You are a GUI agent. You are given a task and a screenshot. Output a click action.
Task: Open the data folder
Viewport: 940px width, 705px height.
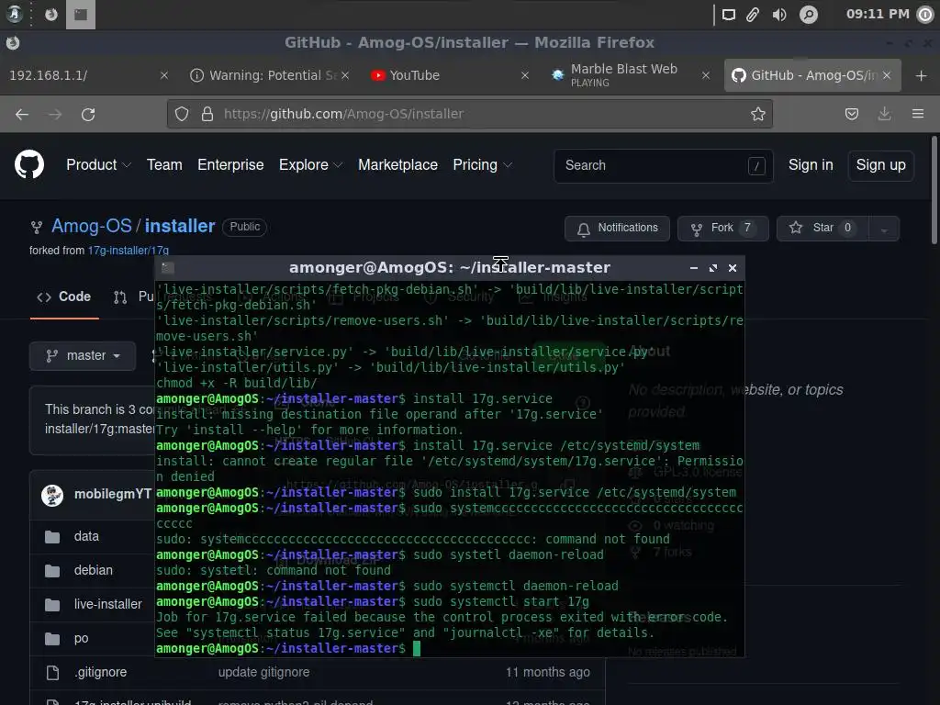pos(86,536)
